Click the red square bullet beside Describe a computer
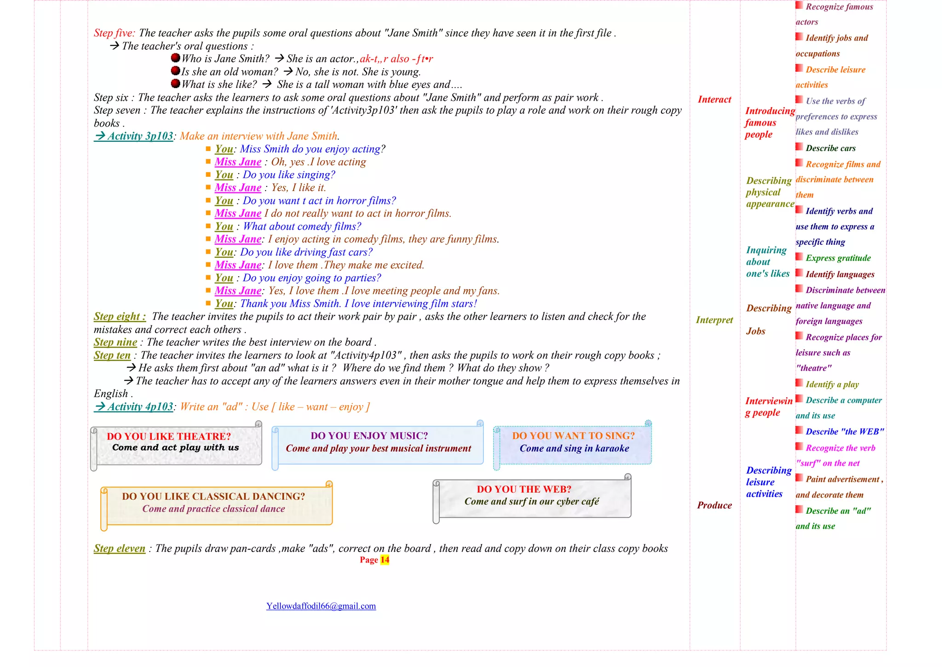Screen dimensions: 942x667 pos(799,399)
